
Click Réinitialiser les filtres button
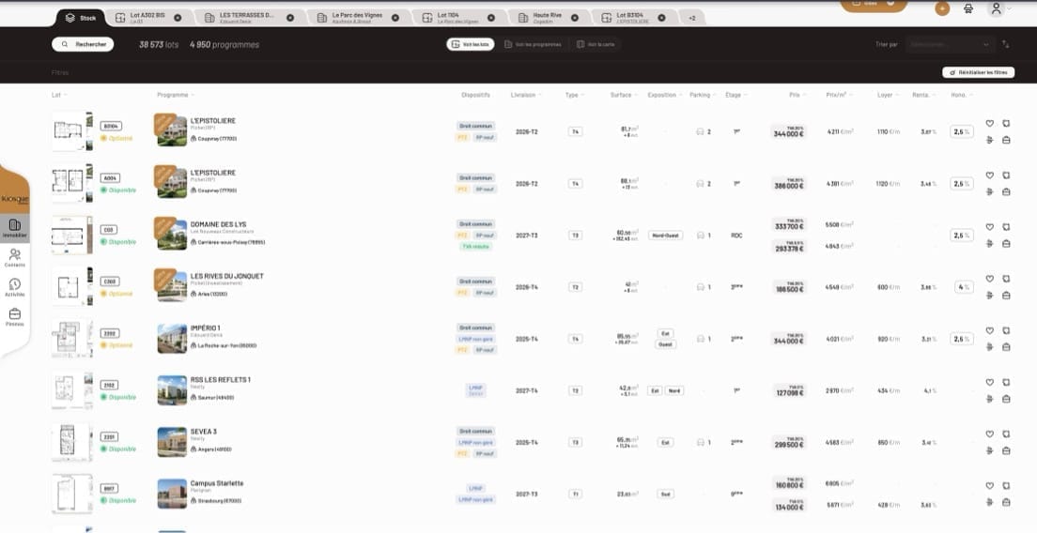click(x=978, y=72)
